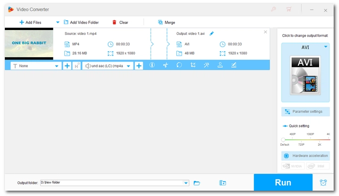
Task: Toggle Intel acceleration option
Action: click(x=317, y=166)
